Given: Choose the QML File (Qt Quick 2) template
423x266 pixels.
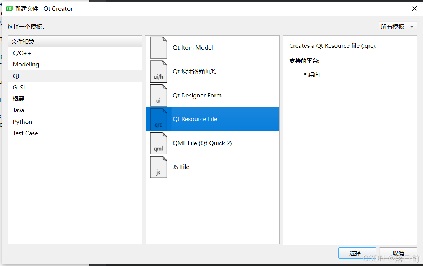Looking at the screenshot, I should pos(212,143).
